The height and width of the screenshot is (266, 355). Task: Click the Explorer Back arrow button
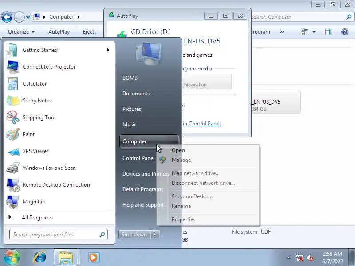click(7, 17)
